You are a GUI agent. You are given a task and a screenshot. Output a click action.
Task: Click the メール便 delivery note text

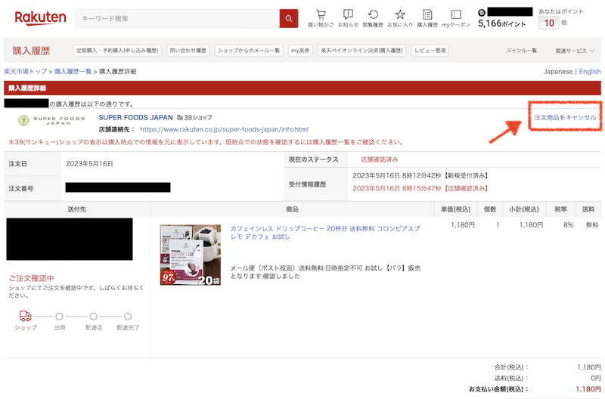[x=325, y=272]
